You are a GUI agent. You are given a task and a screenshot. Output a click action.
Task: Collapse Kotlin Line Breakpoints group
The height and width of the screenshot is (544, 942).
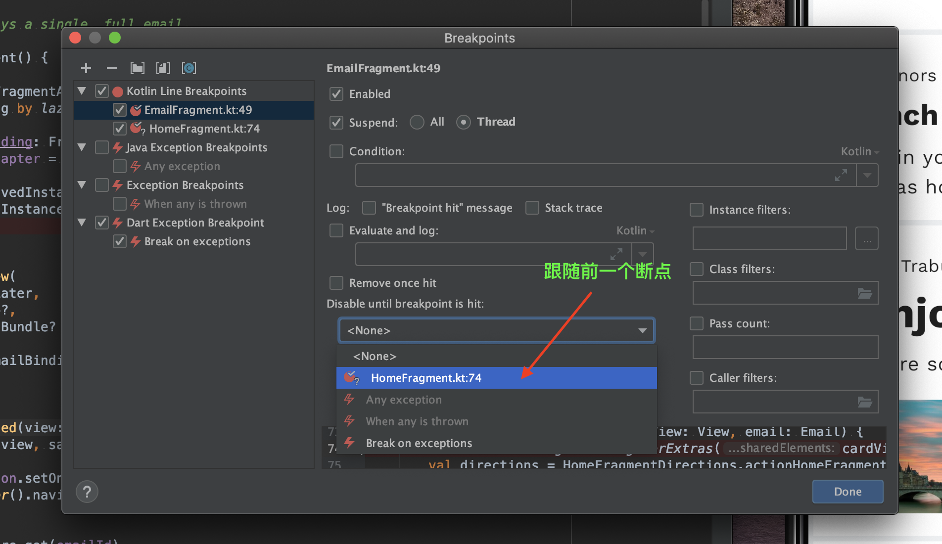click(x=82, y=91)
